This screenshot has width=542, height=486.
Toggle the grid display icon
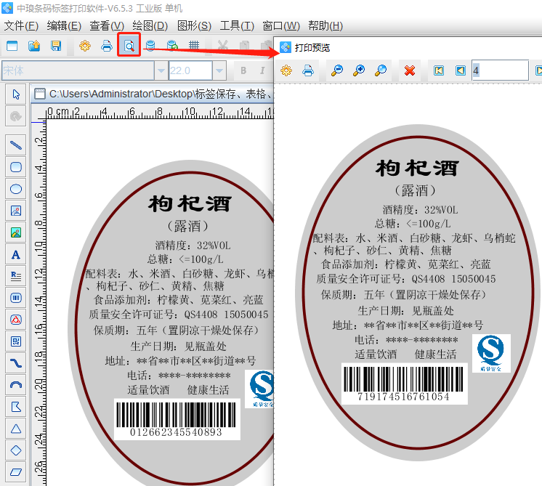[194, 46]
